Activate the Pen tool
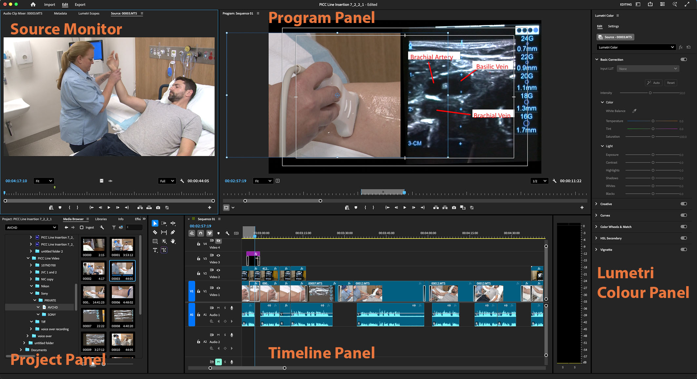The image size is (697, 379). click(x=173, y=232)
